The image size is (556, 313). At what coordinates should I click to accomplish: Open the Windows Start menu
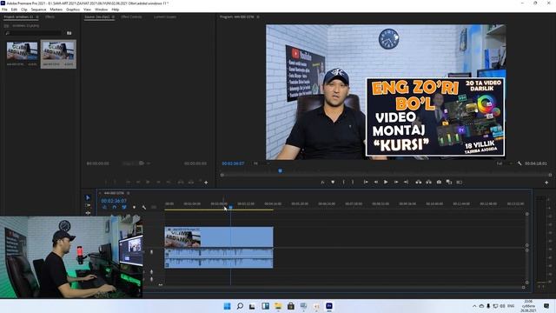(x=227, y=306)
